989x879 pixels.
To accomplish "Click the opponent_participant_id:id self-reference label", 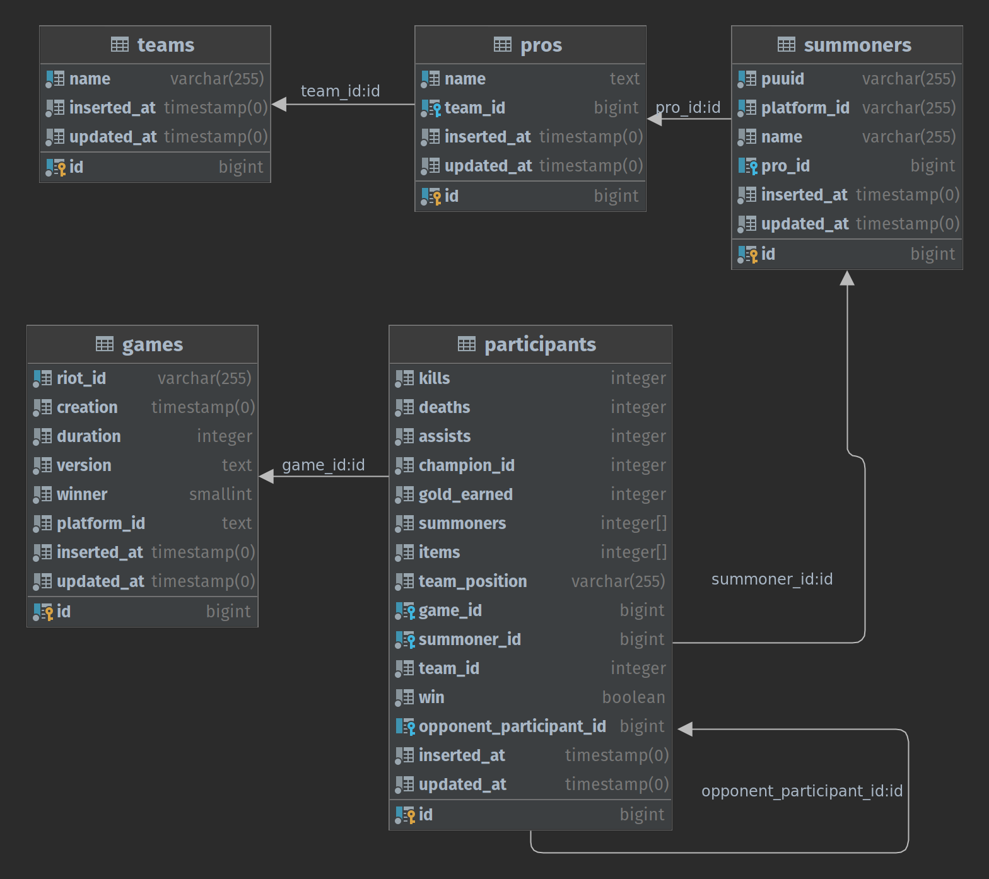I will [802, 791].
